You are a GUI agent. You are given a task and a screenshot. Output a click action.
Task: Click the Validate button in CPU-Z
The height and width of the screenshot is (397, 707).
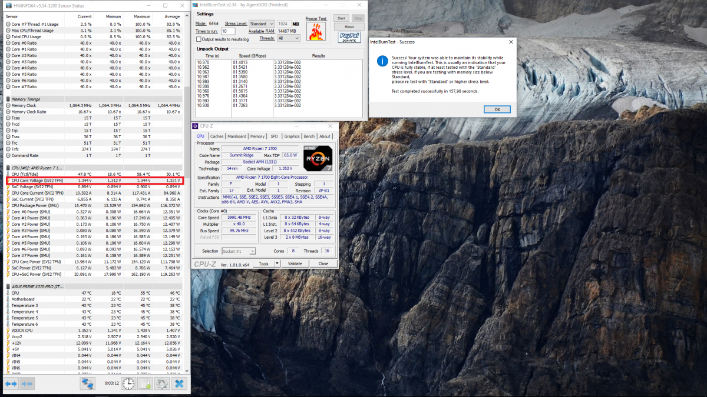tap(295, 263)
